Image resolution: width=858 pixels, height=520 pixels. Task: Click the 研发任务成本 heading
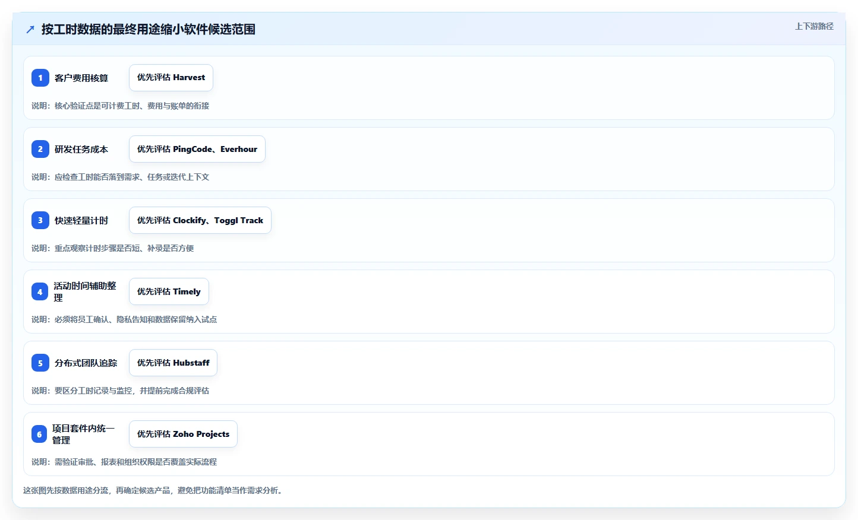(81, 149)
